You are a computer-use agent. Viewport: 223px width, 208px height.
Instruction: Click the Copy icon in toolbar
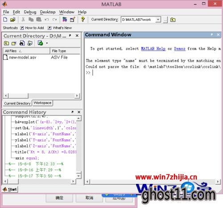[31, 20]
